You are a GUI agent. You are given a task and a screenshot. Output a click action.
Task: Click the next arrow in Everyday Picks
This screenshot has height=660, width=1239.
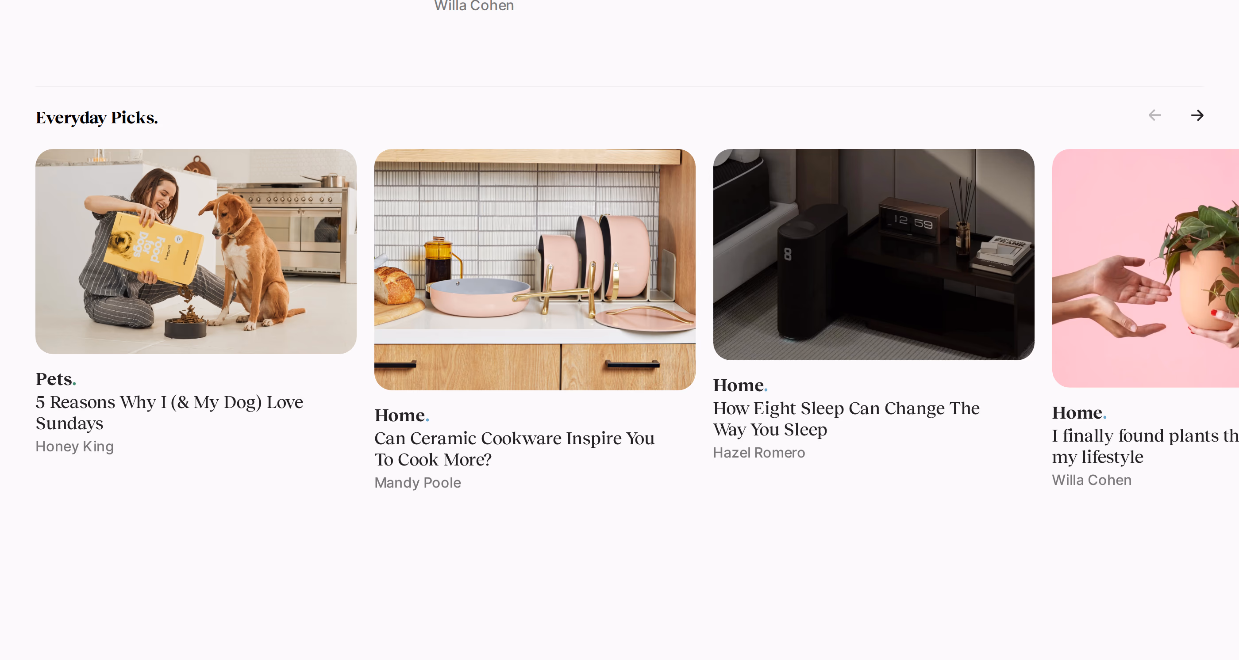[1197, 115]
